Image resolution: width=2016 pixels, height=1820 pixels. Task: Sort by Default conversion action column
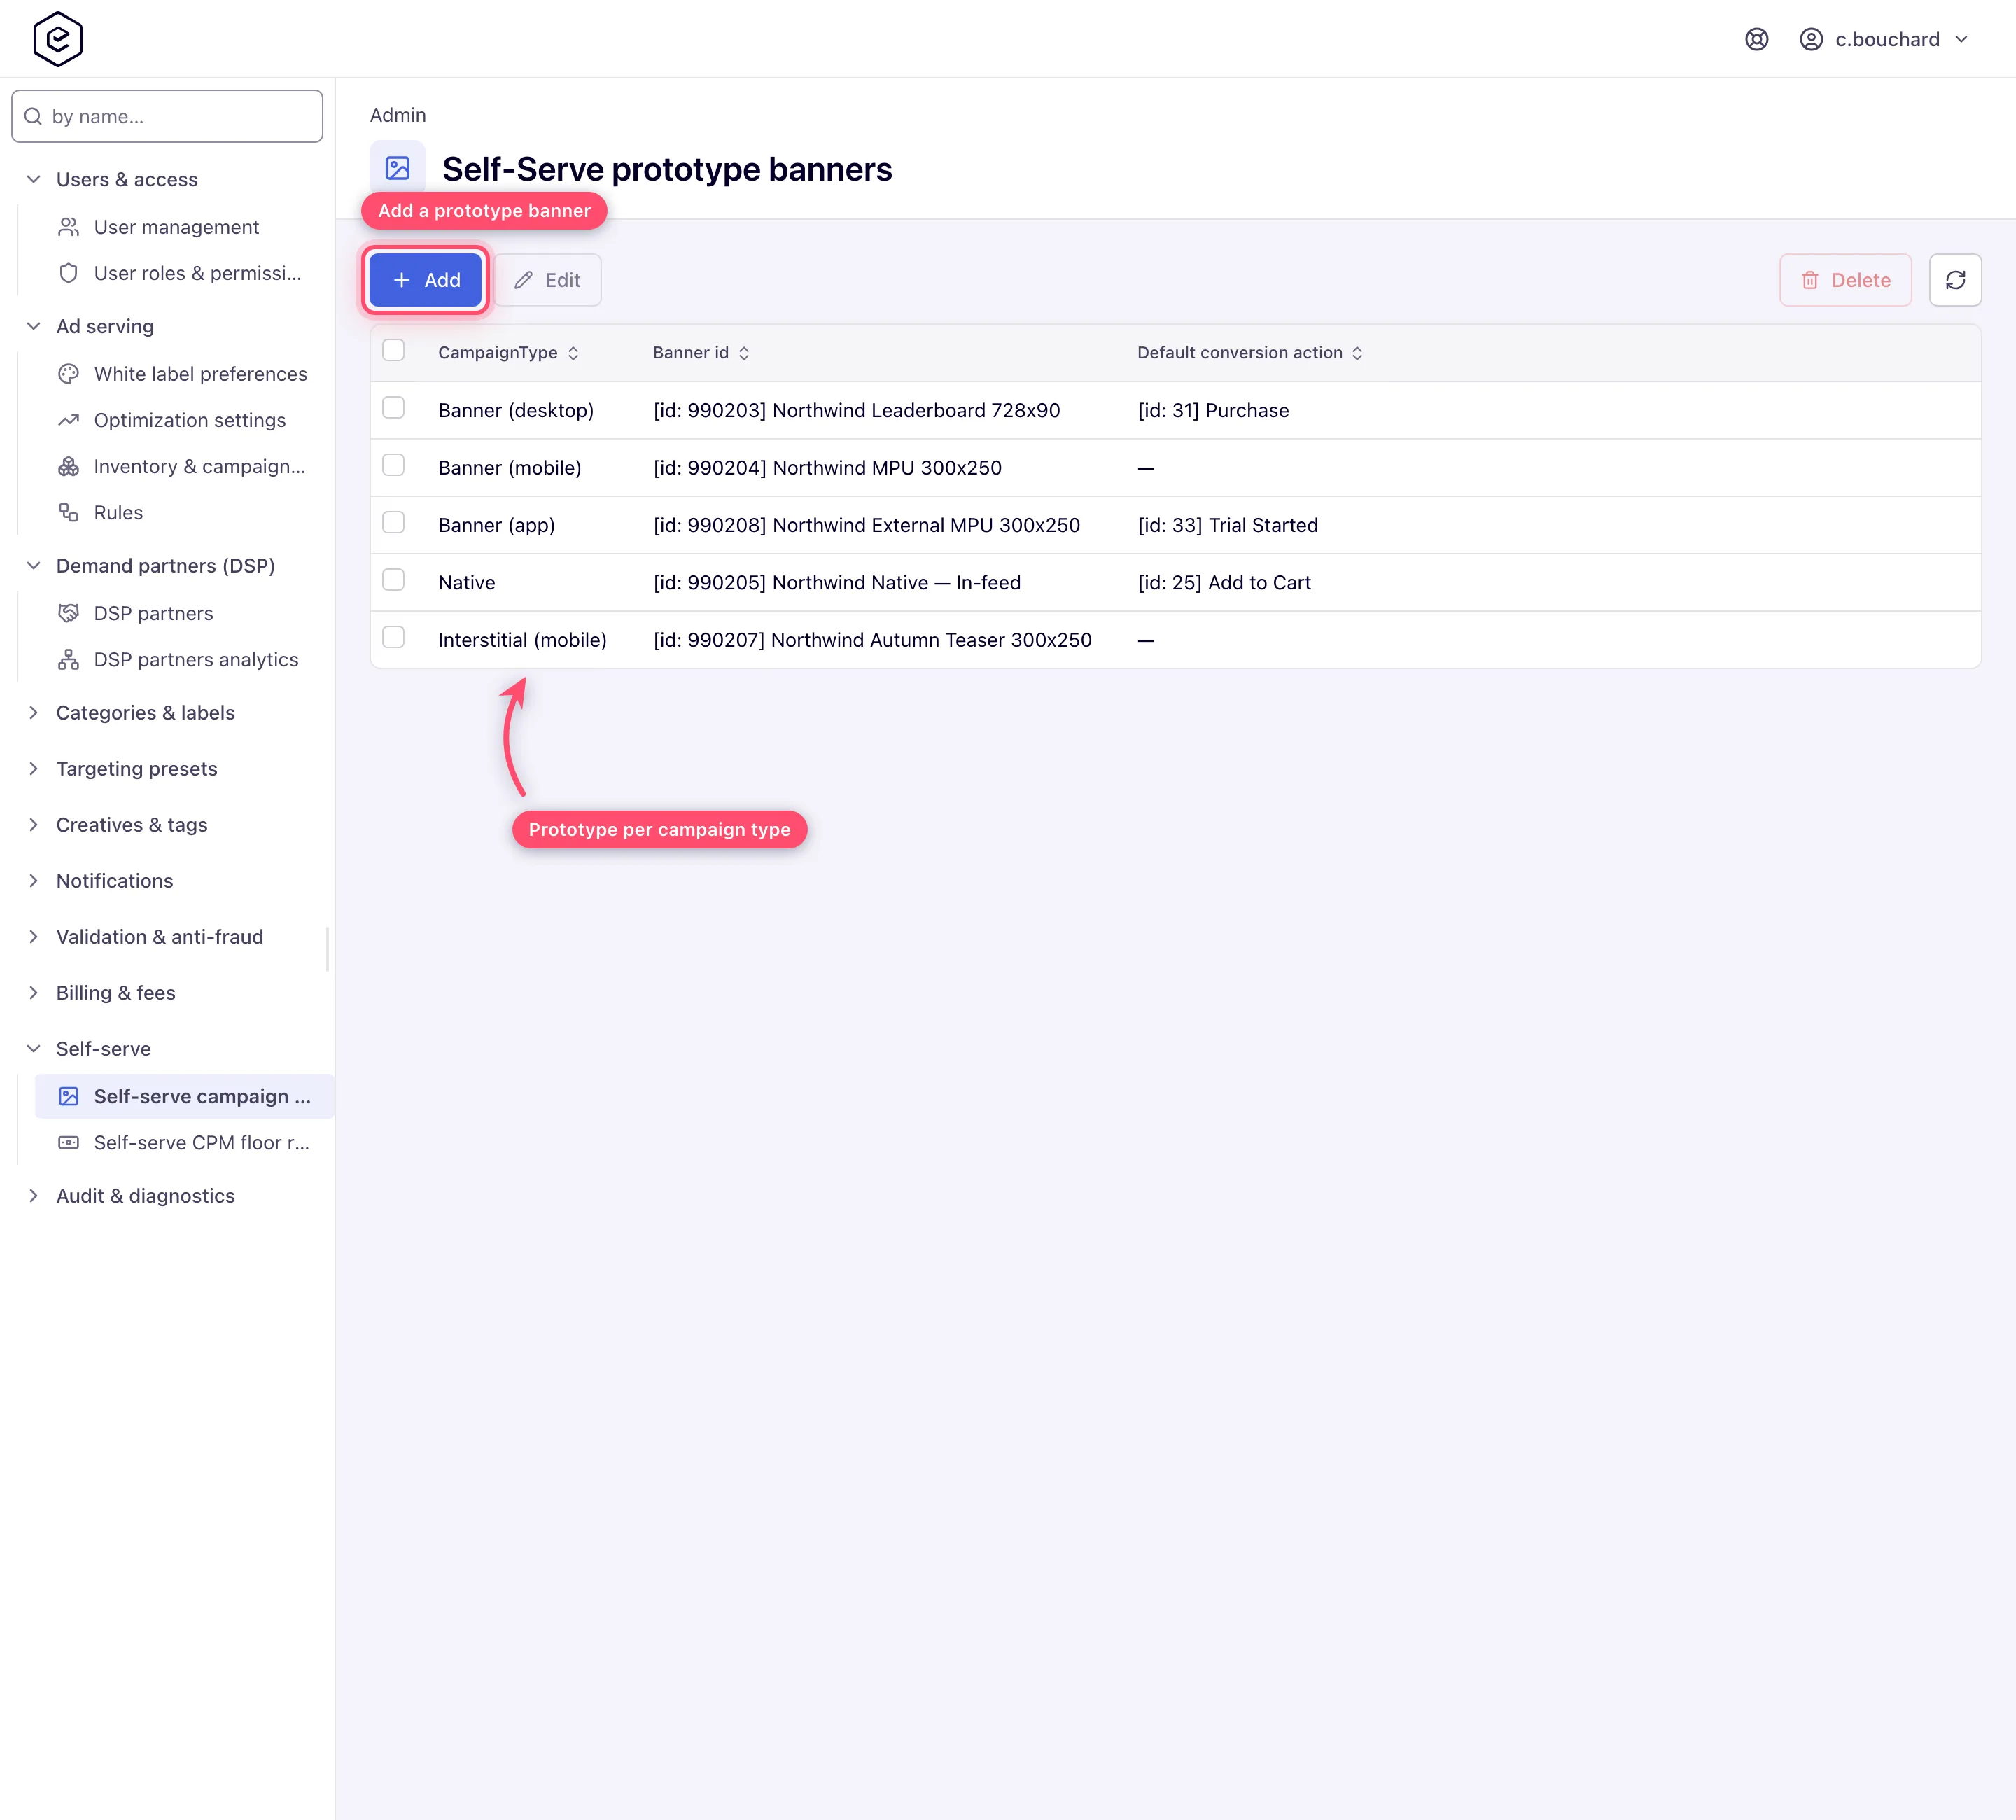(x=1250, y=353)
